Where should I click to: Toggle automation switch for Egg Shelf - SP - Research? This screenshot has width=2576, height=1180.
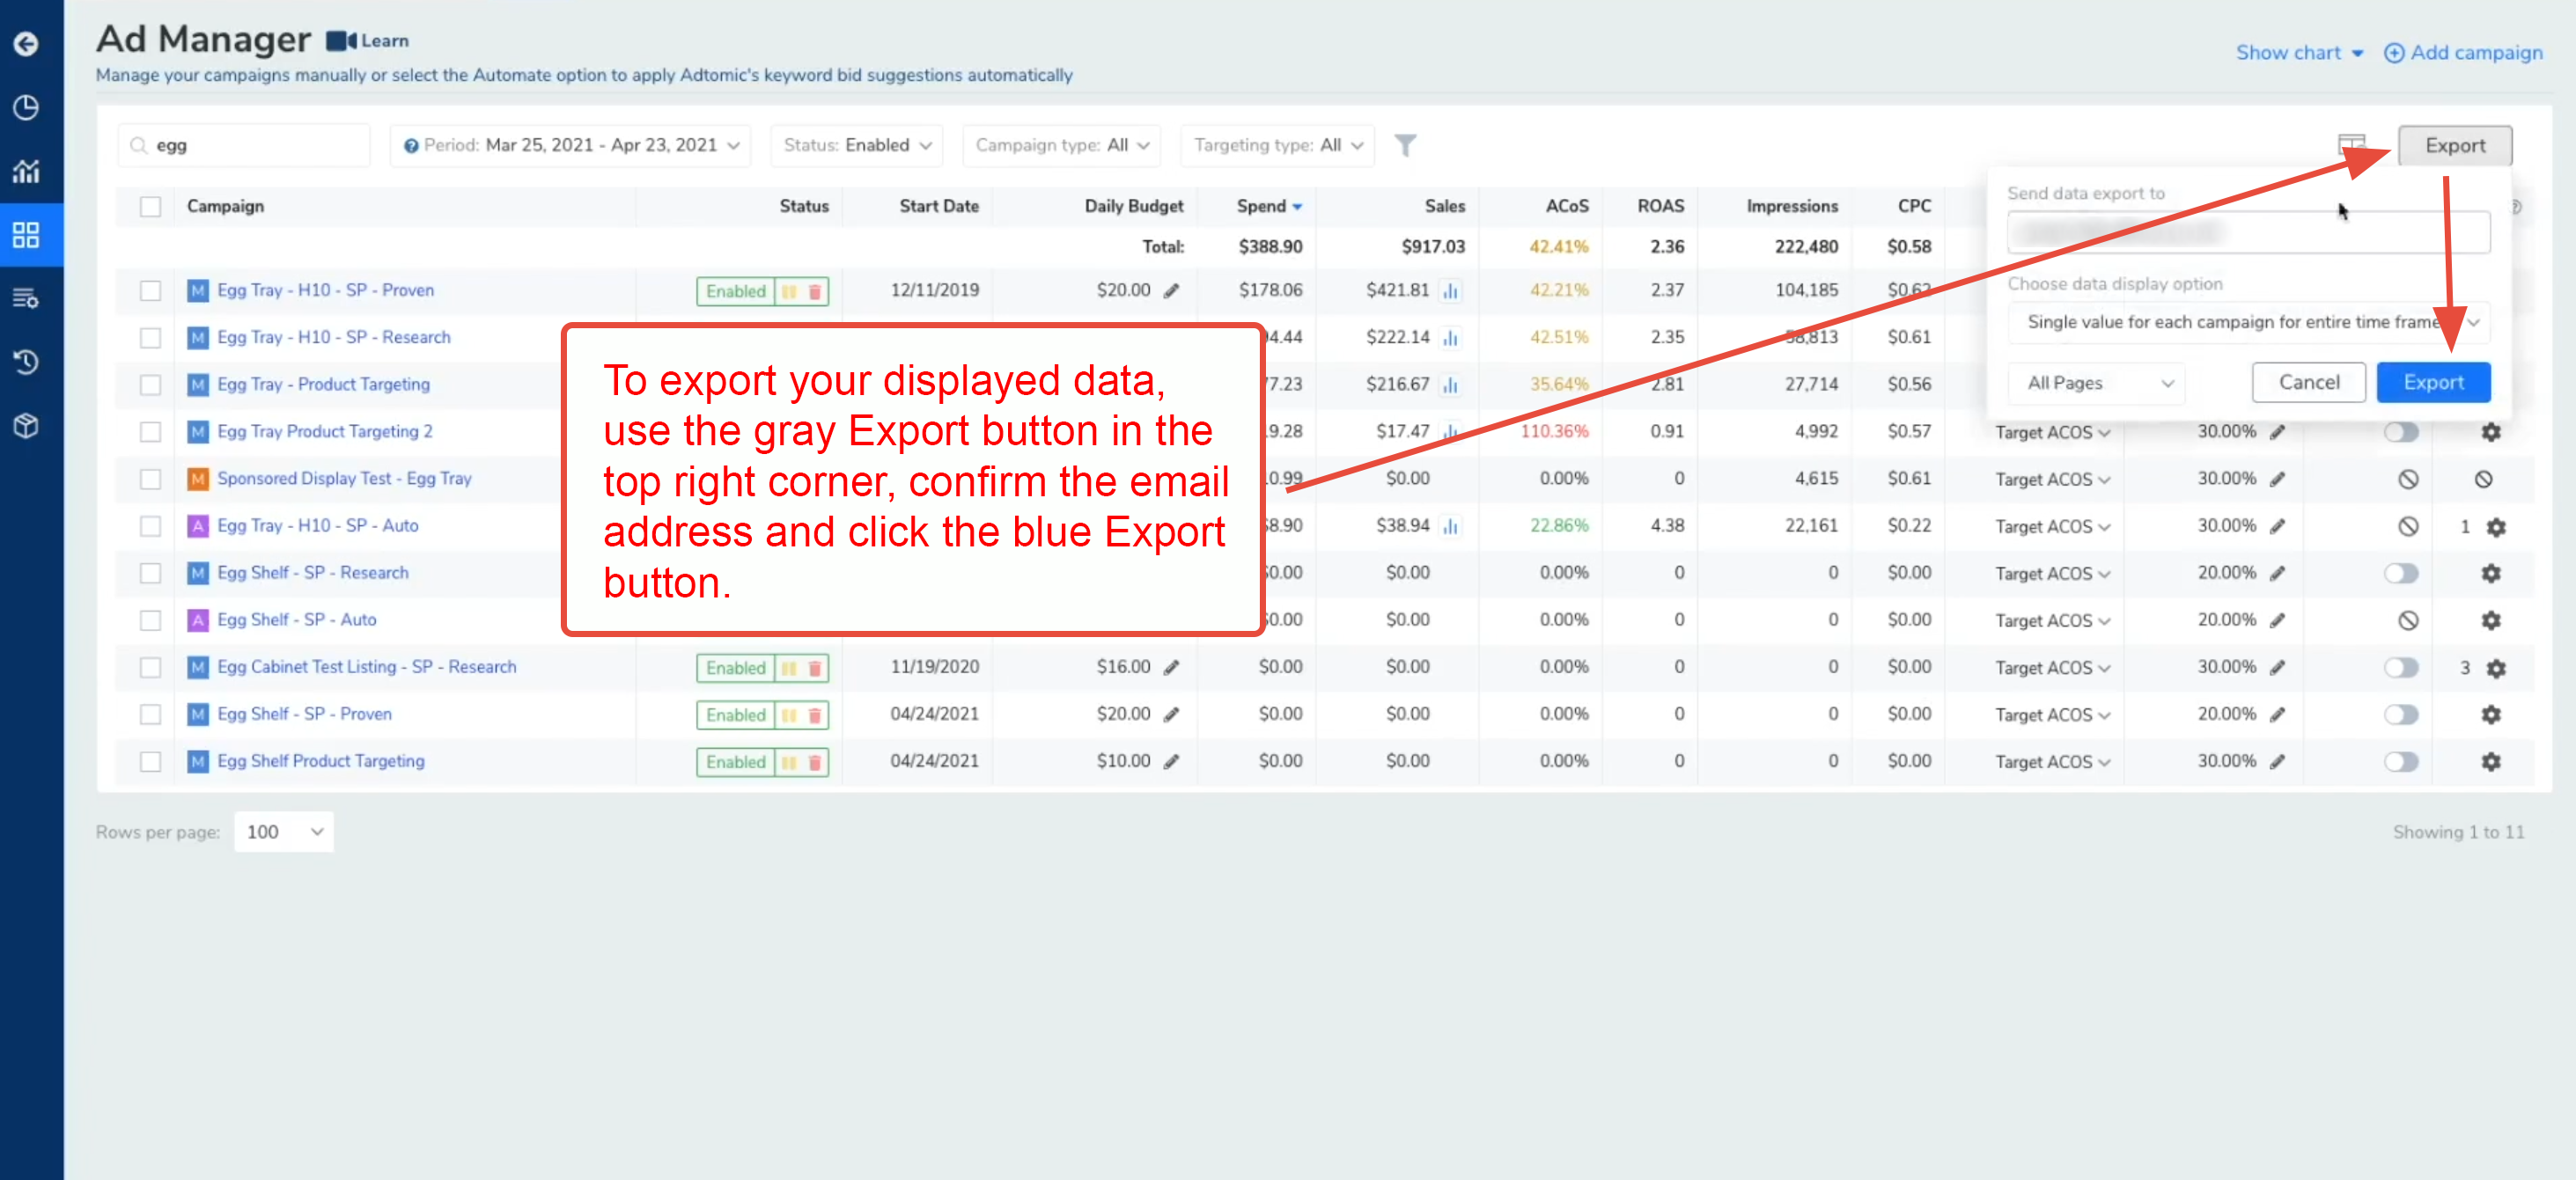[x=2401, y=574]
